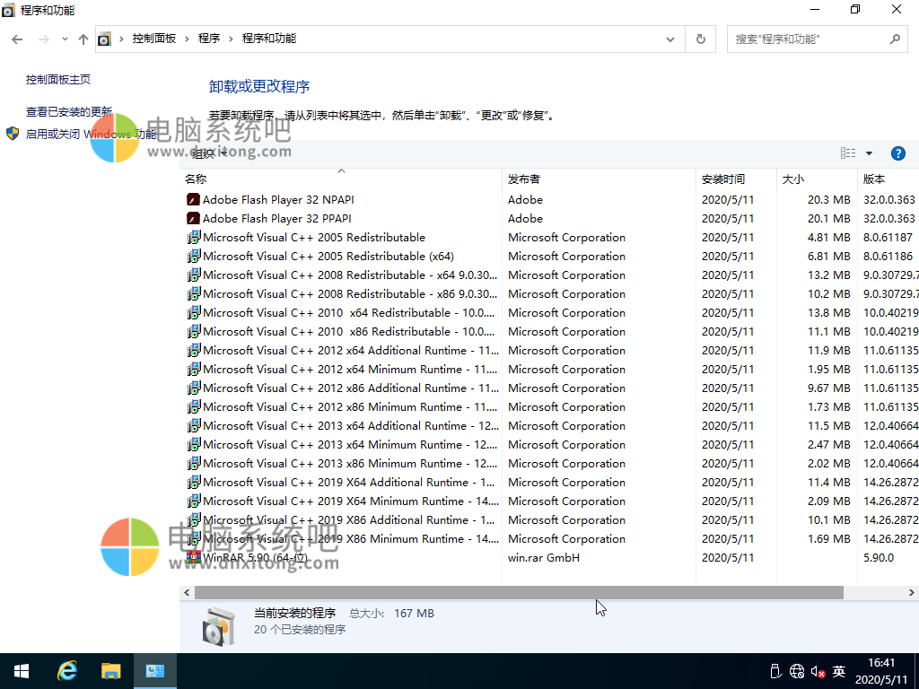
Task: Click the refresh icon in address bar
Action: 700,39
